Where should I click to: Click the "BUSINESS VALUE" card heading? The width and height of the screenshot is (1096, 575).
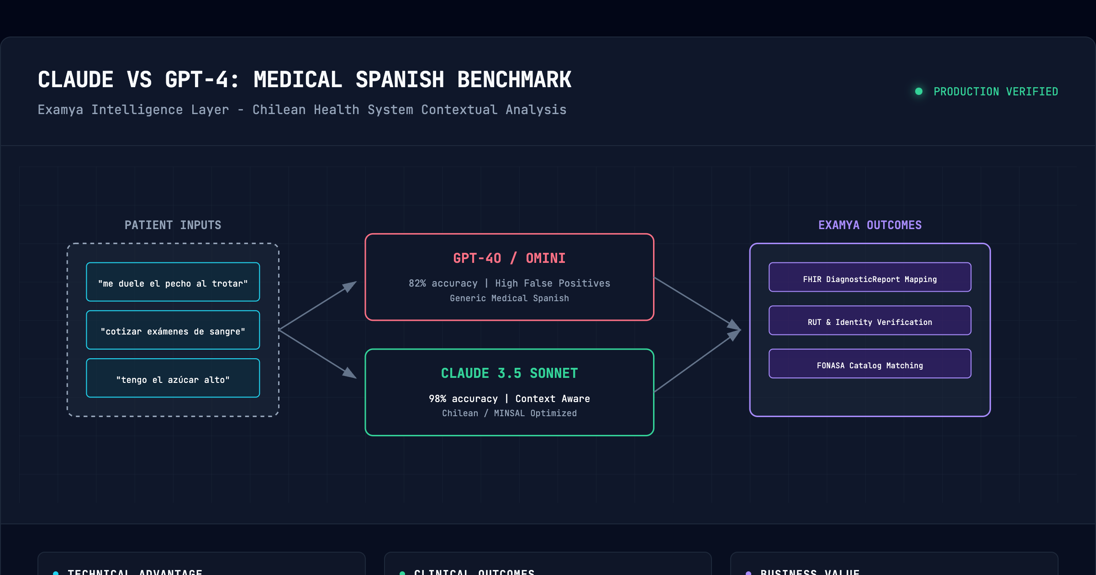click(x=810, y=571)
